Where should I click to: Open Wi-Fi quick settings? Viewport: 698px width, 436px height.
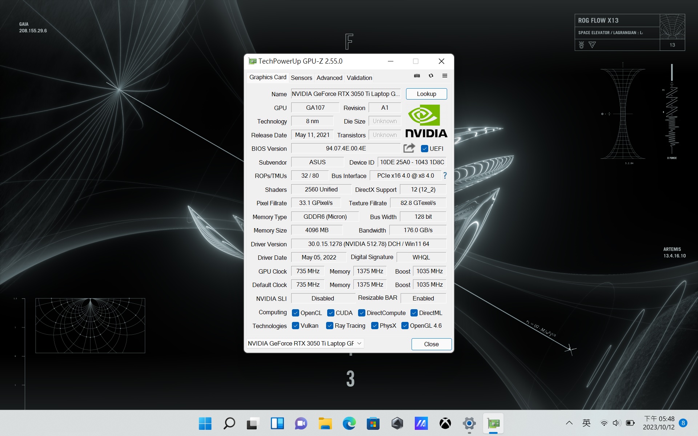(x=604, y=423)
